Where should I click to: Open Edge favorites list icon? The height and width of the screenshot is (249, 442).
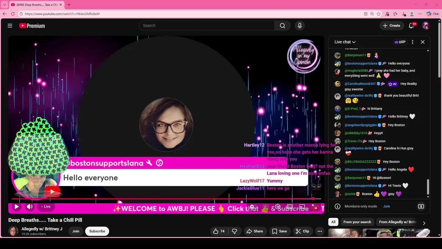[395, 14]
